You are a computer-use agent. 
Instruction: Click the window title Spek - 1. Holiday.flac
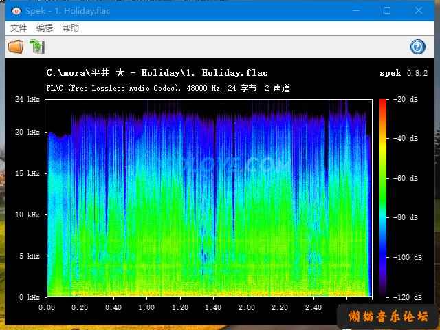(67, 11)
